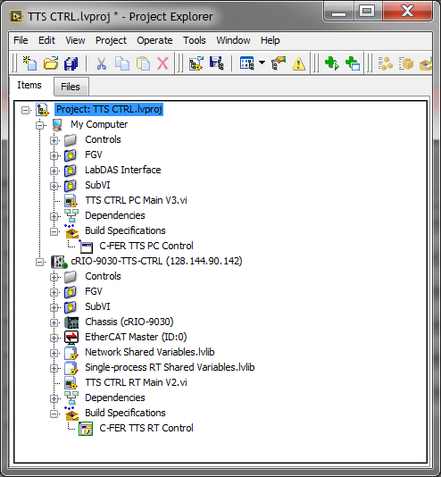
Task: Click the My Computer icon
Action: pos(57,125)
